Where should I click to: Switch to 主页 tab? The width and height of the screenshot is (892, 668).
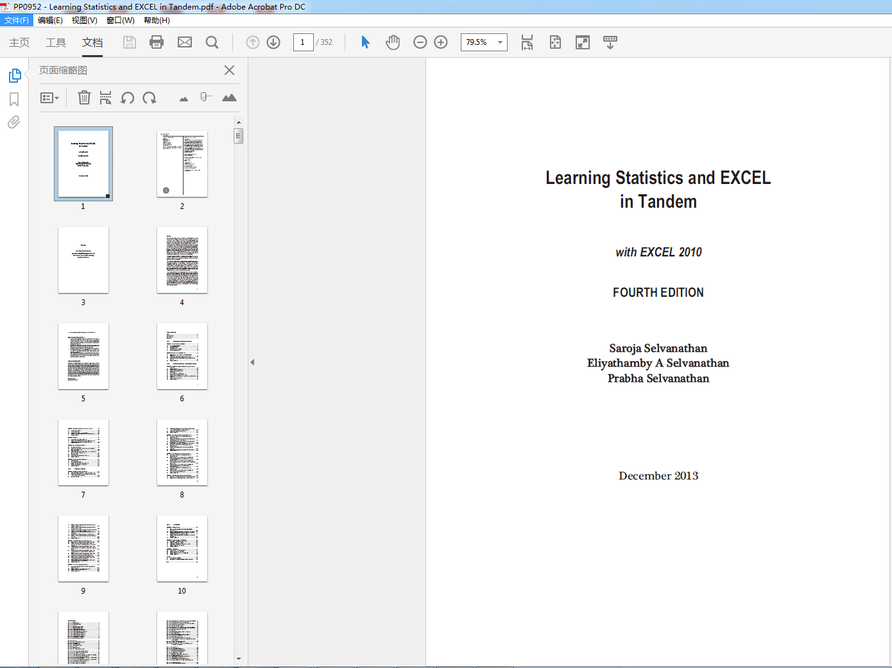(x=19, y=42)
